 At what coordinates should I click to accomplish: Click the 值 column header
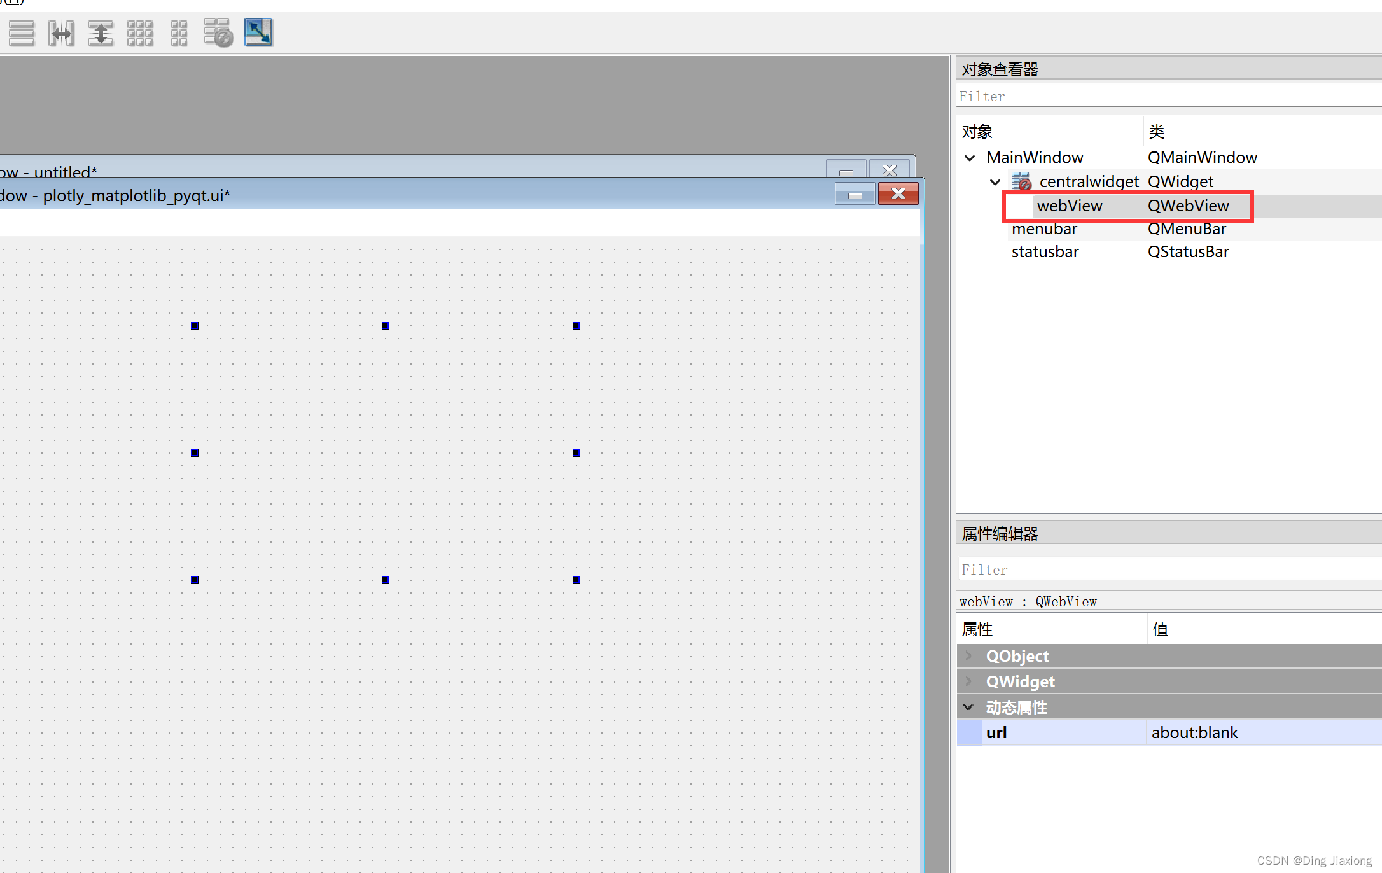click(x=1160, y=629)
